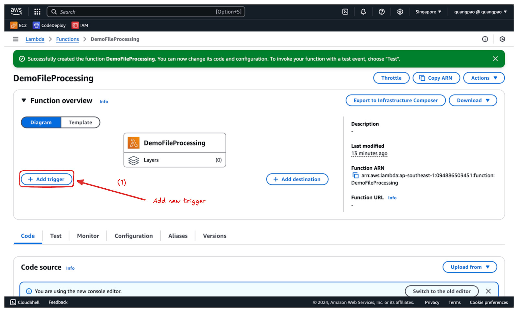518x312 pixels.
Task: Open the AWS home logo
Action: (x=16, y=11)
